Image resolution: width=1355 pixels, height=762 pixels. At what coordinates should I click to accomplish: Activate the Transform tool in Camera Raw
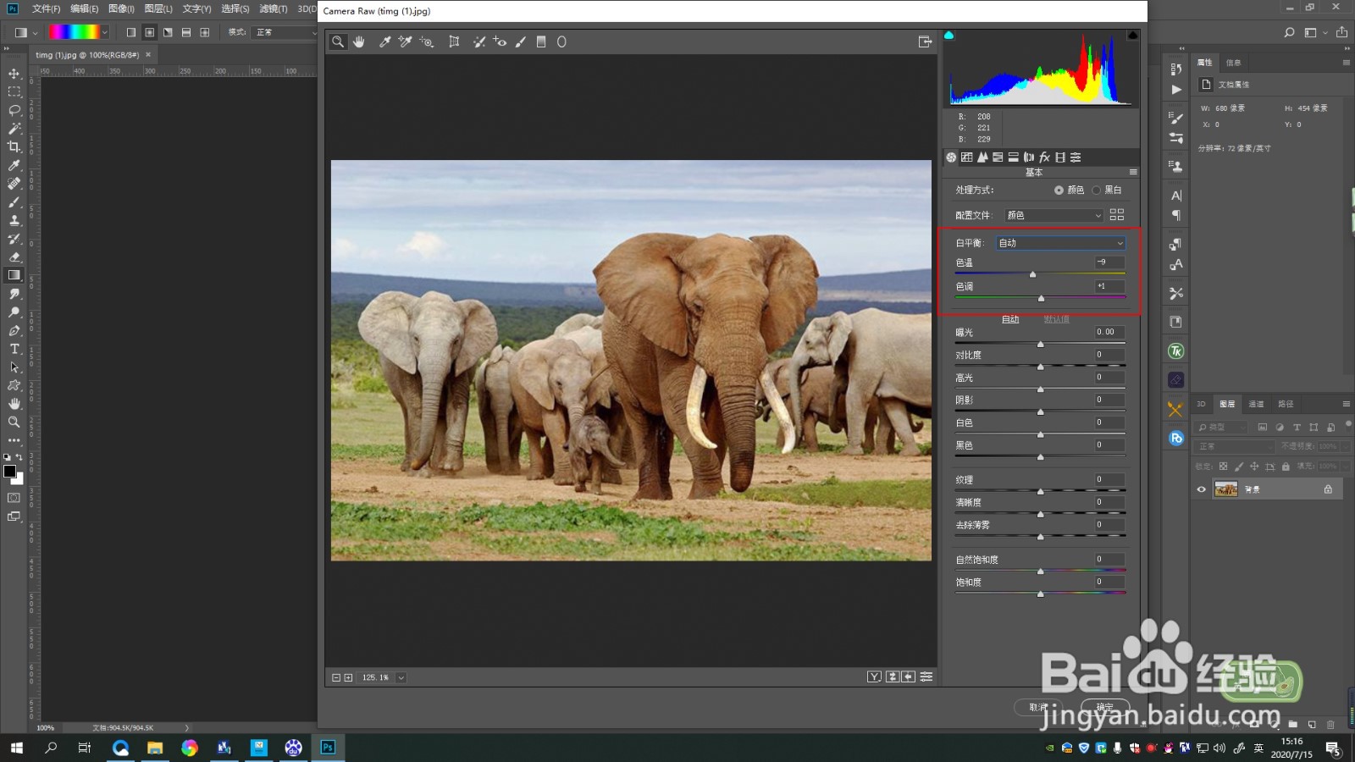tap(454, 41)
